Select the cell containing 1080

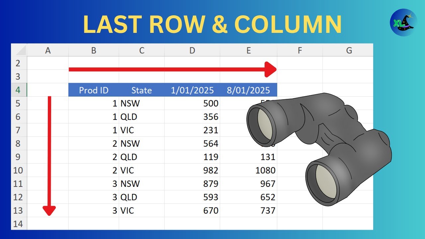(x=248, y=170)
